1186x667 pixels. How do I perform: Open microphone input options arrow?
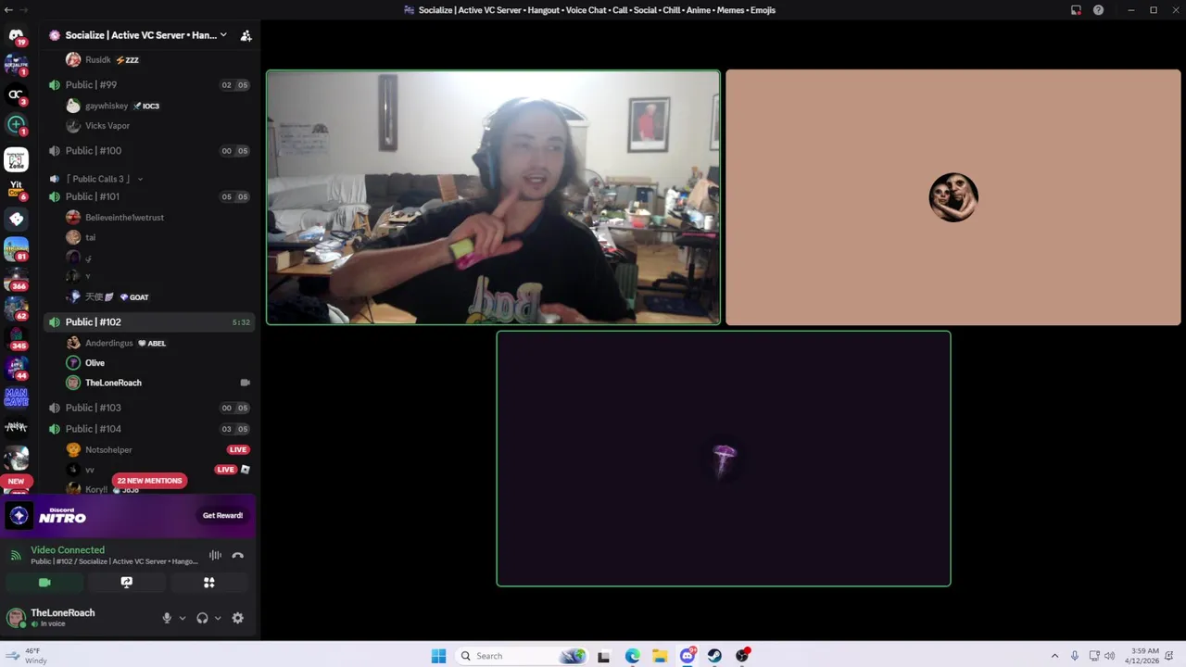pos(182,618)
